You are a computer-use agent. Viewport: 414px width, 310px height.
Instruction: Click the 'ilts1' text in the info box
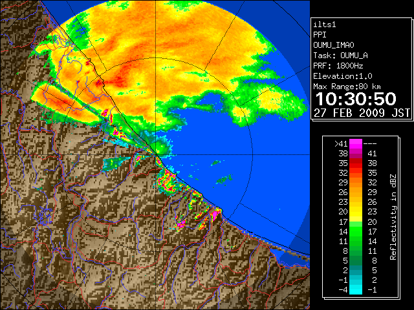pos(325,25)
